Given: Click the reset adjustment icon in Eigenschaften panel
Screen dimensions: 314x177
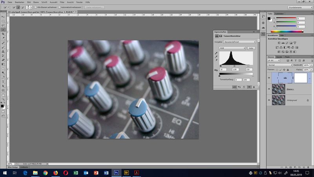Looking at the screenshot, I should point(244,87).
